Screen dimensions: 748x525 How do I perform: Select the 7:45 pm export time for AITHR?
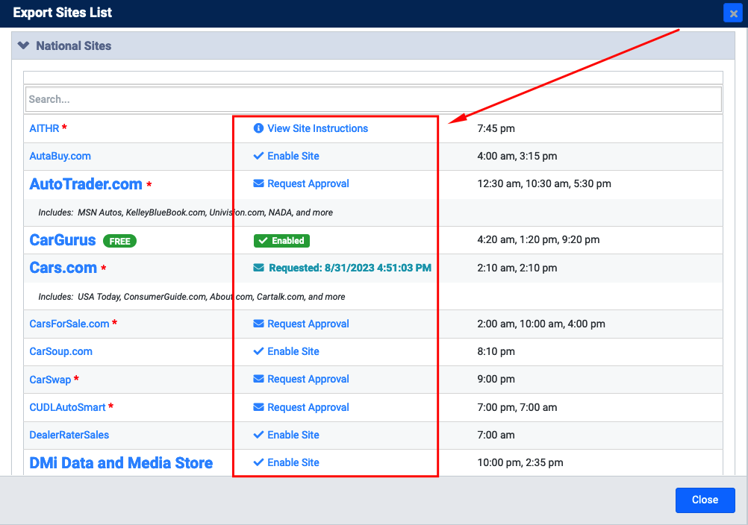(x=496, y=128)
